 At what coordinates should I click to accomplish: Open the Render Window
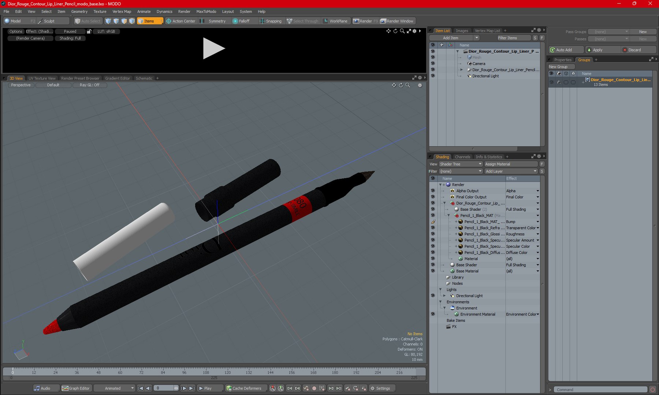click(397, 21)
